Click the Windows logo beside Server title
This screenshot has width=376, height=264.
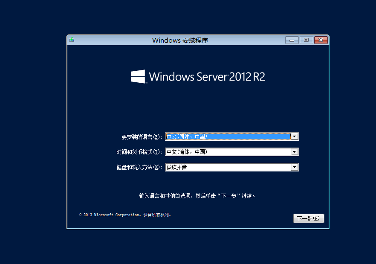[138, 77]
